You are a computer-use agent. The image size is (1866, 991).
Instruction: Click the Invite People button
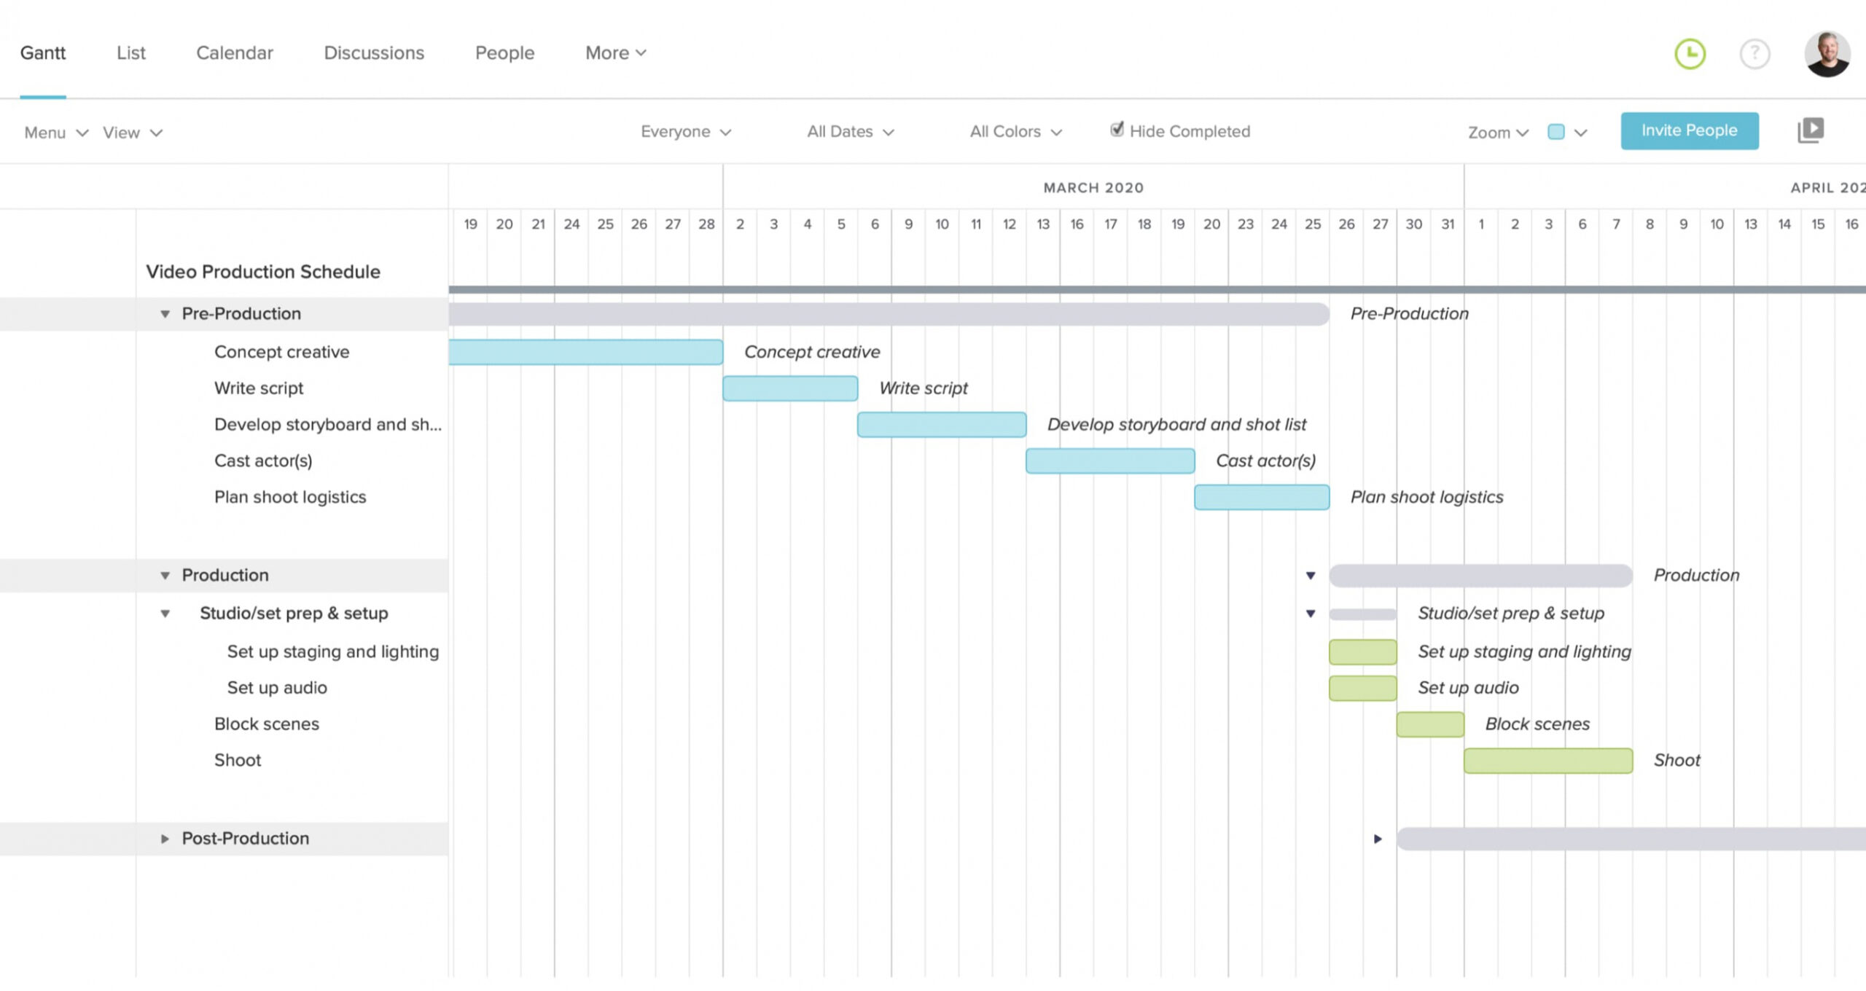tap(1690, 130)
